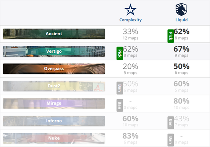
Task: Select the Nuke map banner
Action: point(54,138)
